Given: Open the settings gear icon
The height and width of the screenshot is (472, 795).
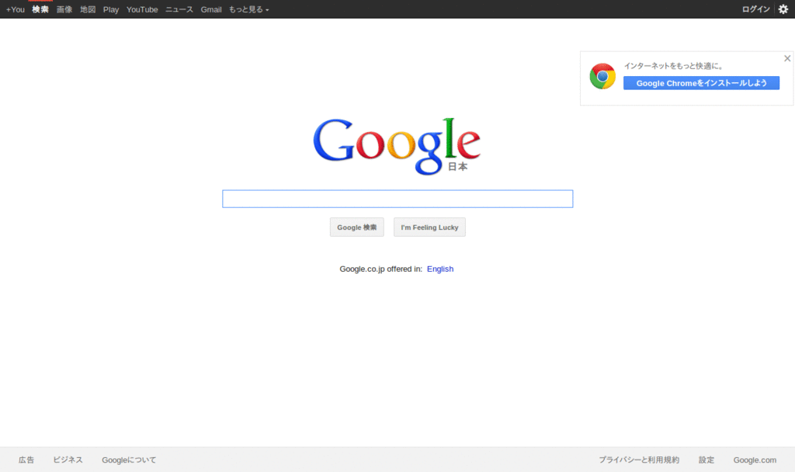Looking at the screenshot, I should coord(783,9).
